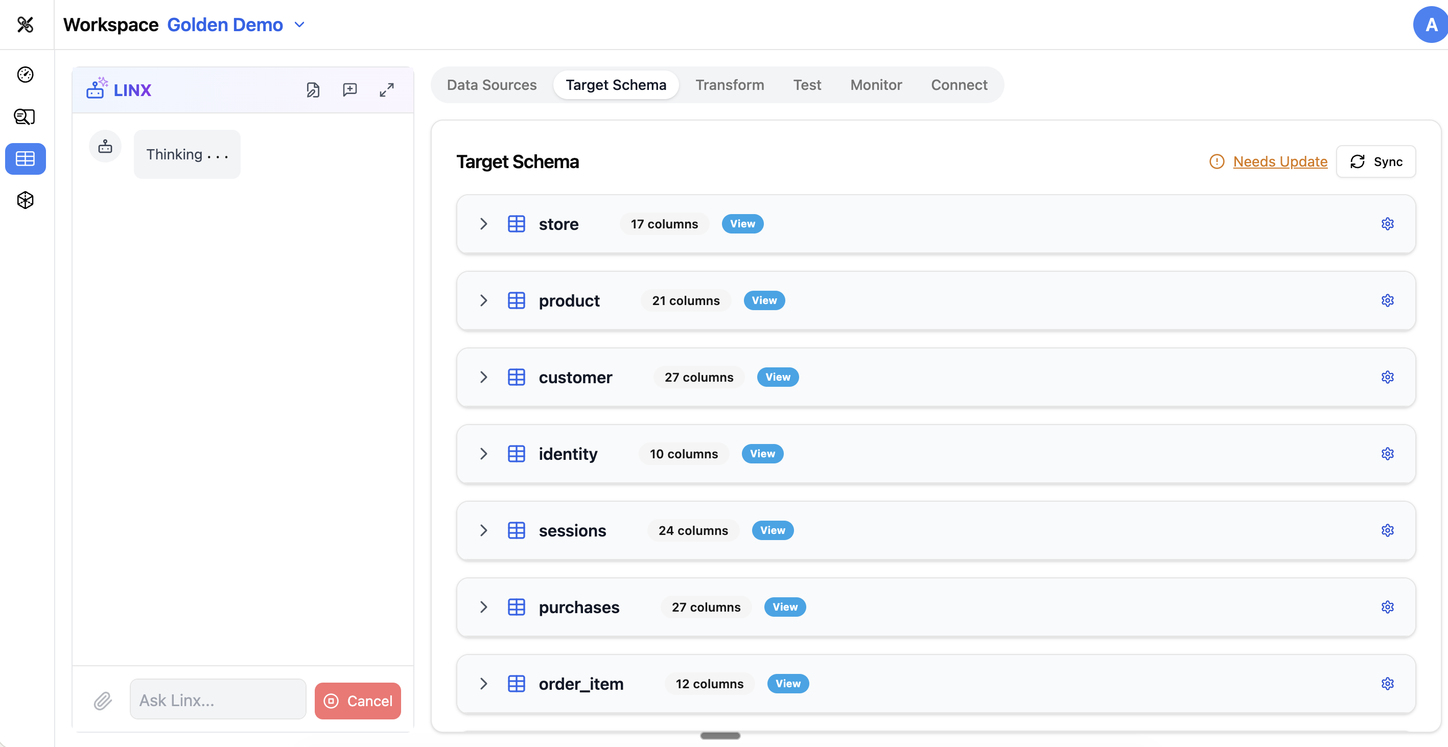This screenshot has height=747, width=1448.
Task: Expand the product table columns
Action: [483, 301]
